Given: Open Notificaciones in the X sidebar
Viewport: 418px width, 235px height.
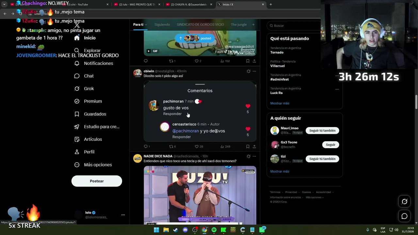Looking at the screenshot, I should coord(94,63).
